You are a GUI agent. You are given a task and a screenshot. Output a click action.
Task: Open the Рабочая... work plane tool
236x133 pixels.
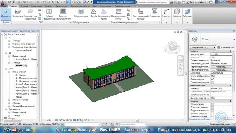187,13
